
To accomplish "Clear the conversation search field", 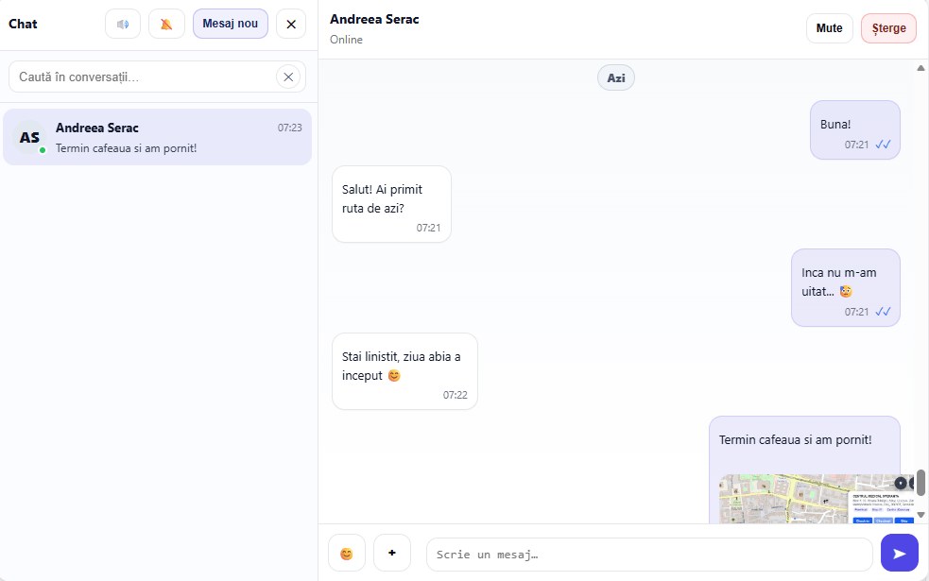I will point(288,77).
